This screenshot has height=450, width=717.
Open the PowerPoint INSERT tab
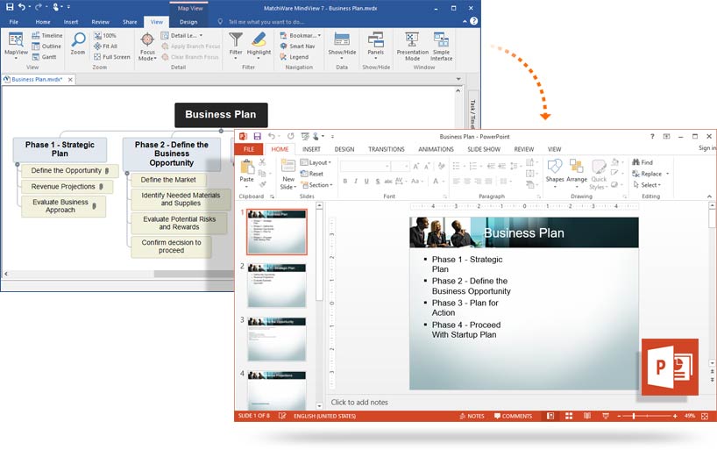[x=311, y=149]
